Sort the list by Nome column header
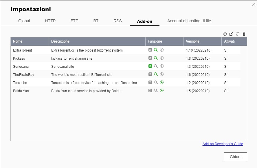 [18, 41]
